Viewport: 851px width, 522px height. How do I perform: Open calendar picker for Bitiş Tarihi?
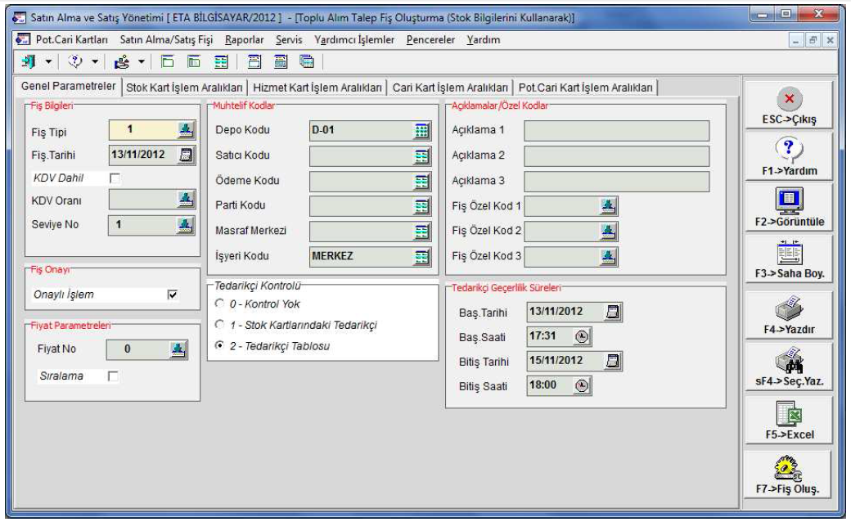tap(612, 361)
